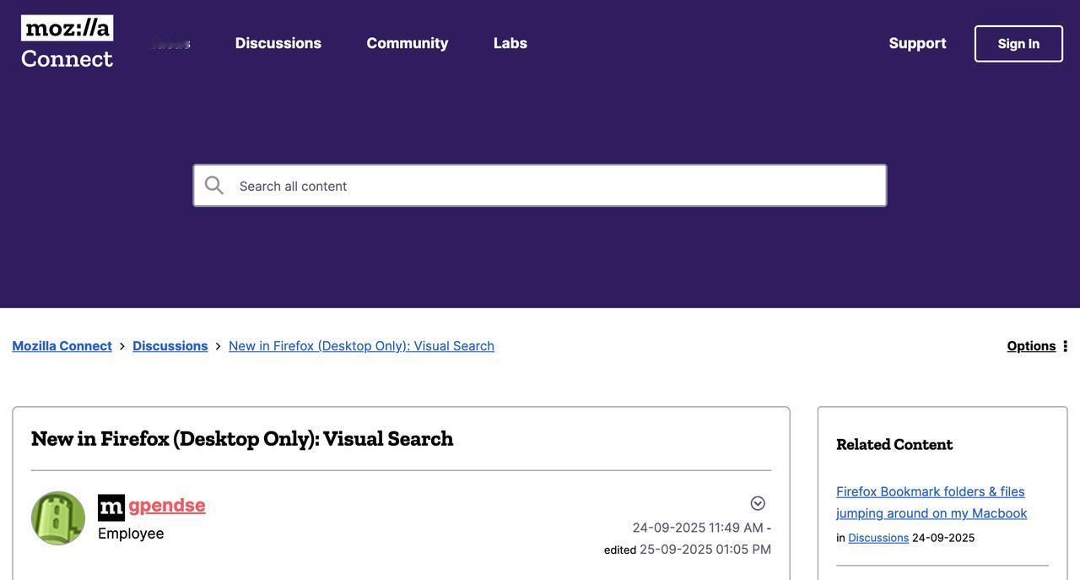Screen dimensions: 1080x580
Task: Click the 'Related Content' heading
Action: click(x=894, y=445)
